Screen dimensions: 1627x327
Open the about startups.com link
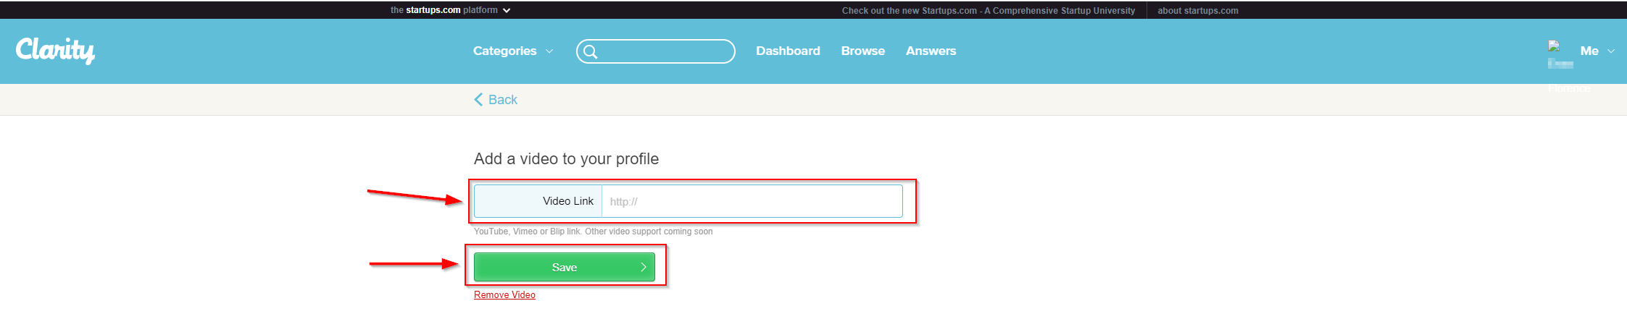pos(1198,11)
